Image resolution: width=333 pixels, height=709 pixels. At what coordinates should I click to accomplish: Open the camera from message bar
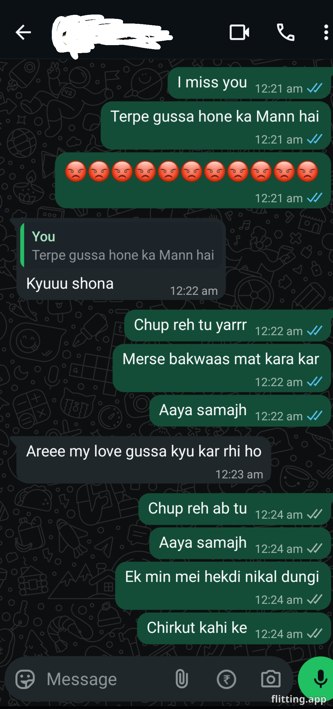point(271,679)
